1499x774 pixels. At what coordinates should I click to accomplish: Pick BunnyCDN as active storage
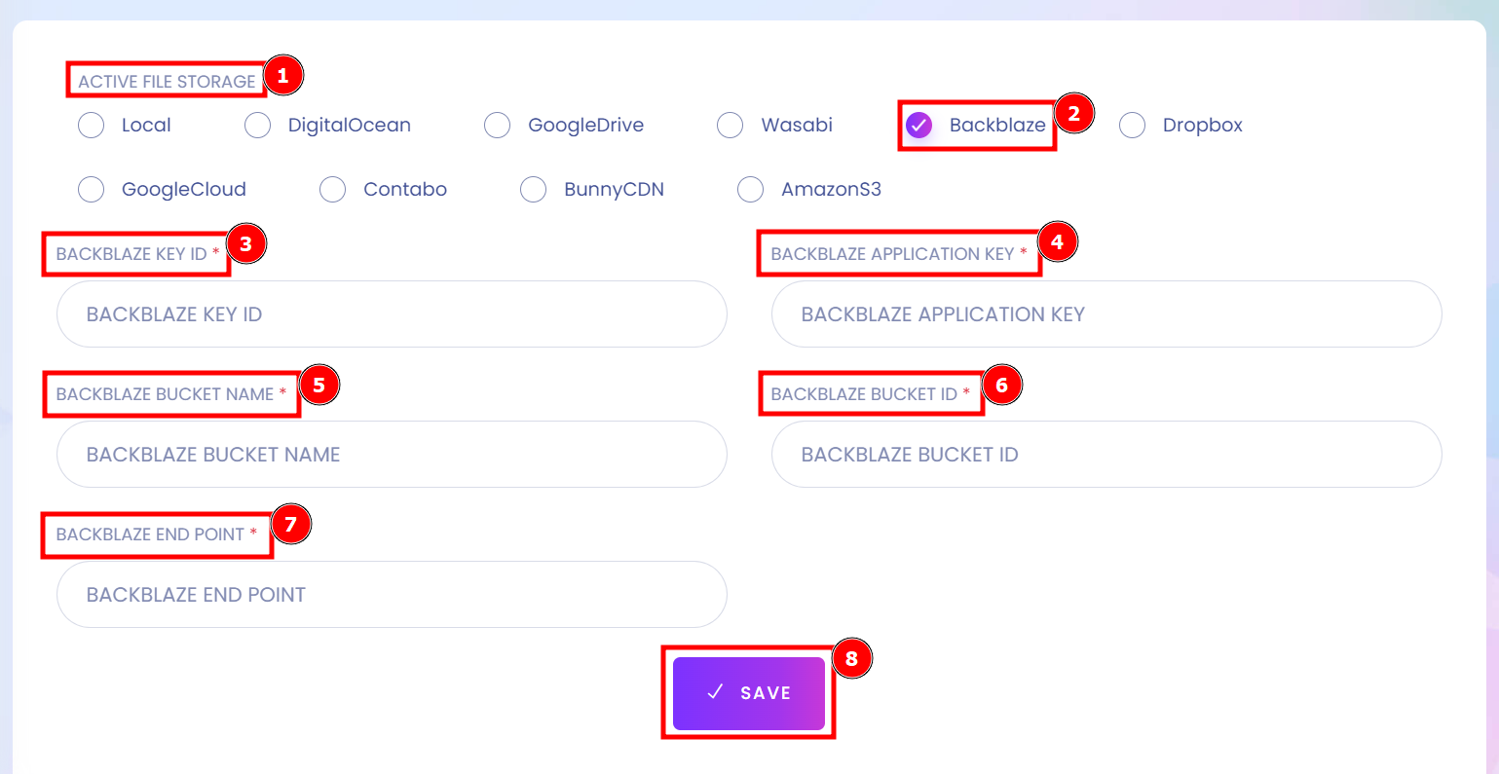tap(534, 190)
